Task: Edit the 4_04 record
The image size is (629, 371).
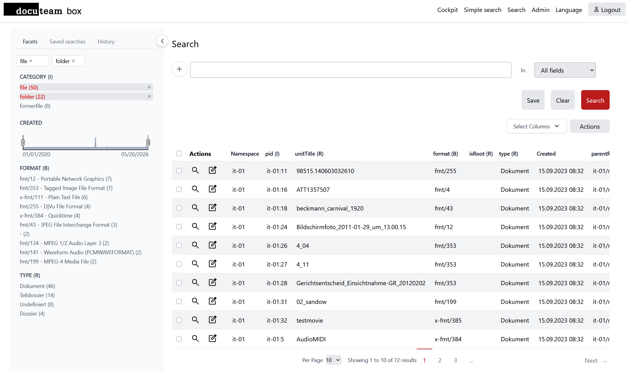Action: coord(213,245)
